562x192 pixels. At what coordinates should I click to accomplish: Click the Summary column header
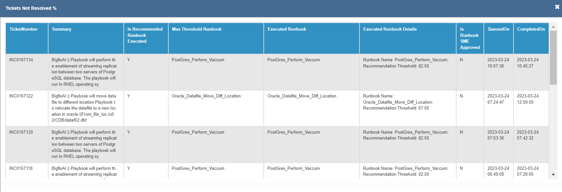click(62, 29)
